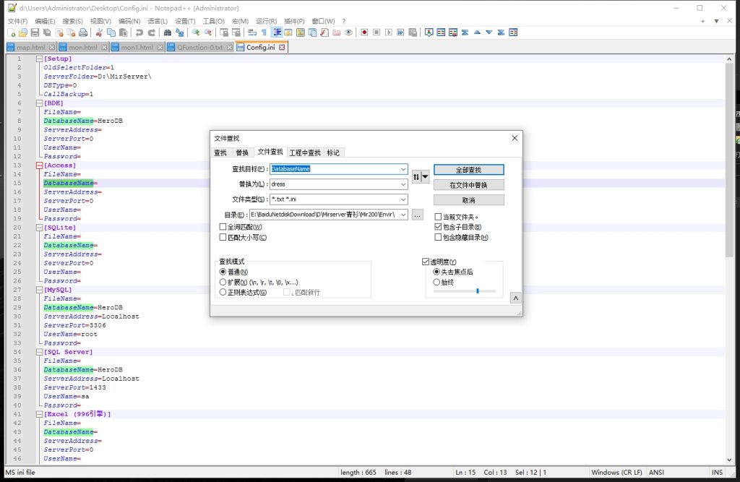Collapse dialog with the caret button
740x482 pixels.
point(515,298)
